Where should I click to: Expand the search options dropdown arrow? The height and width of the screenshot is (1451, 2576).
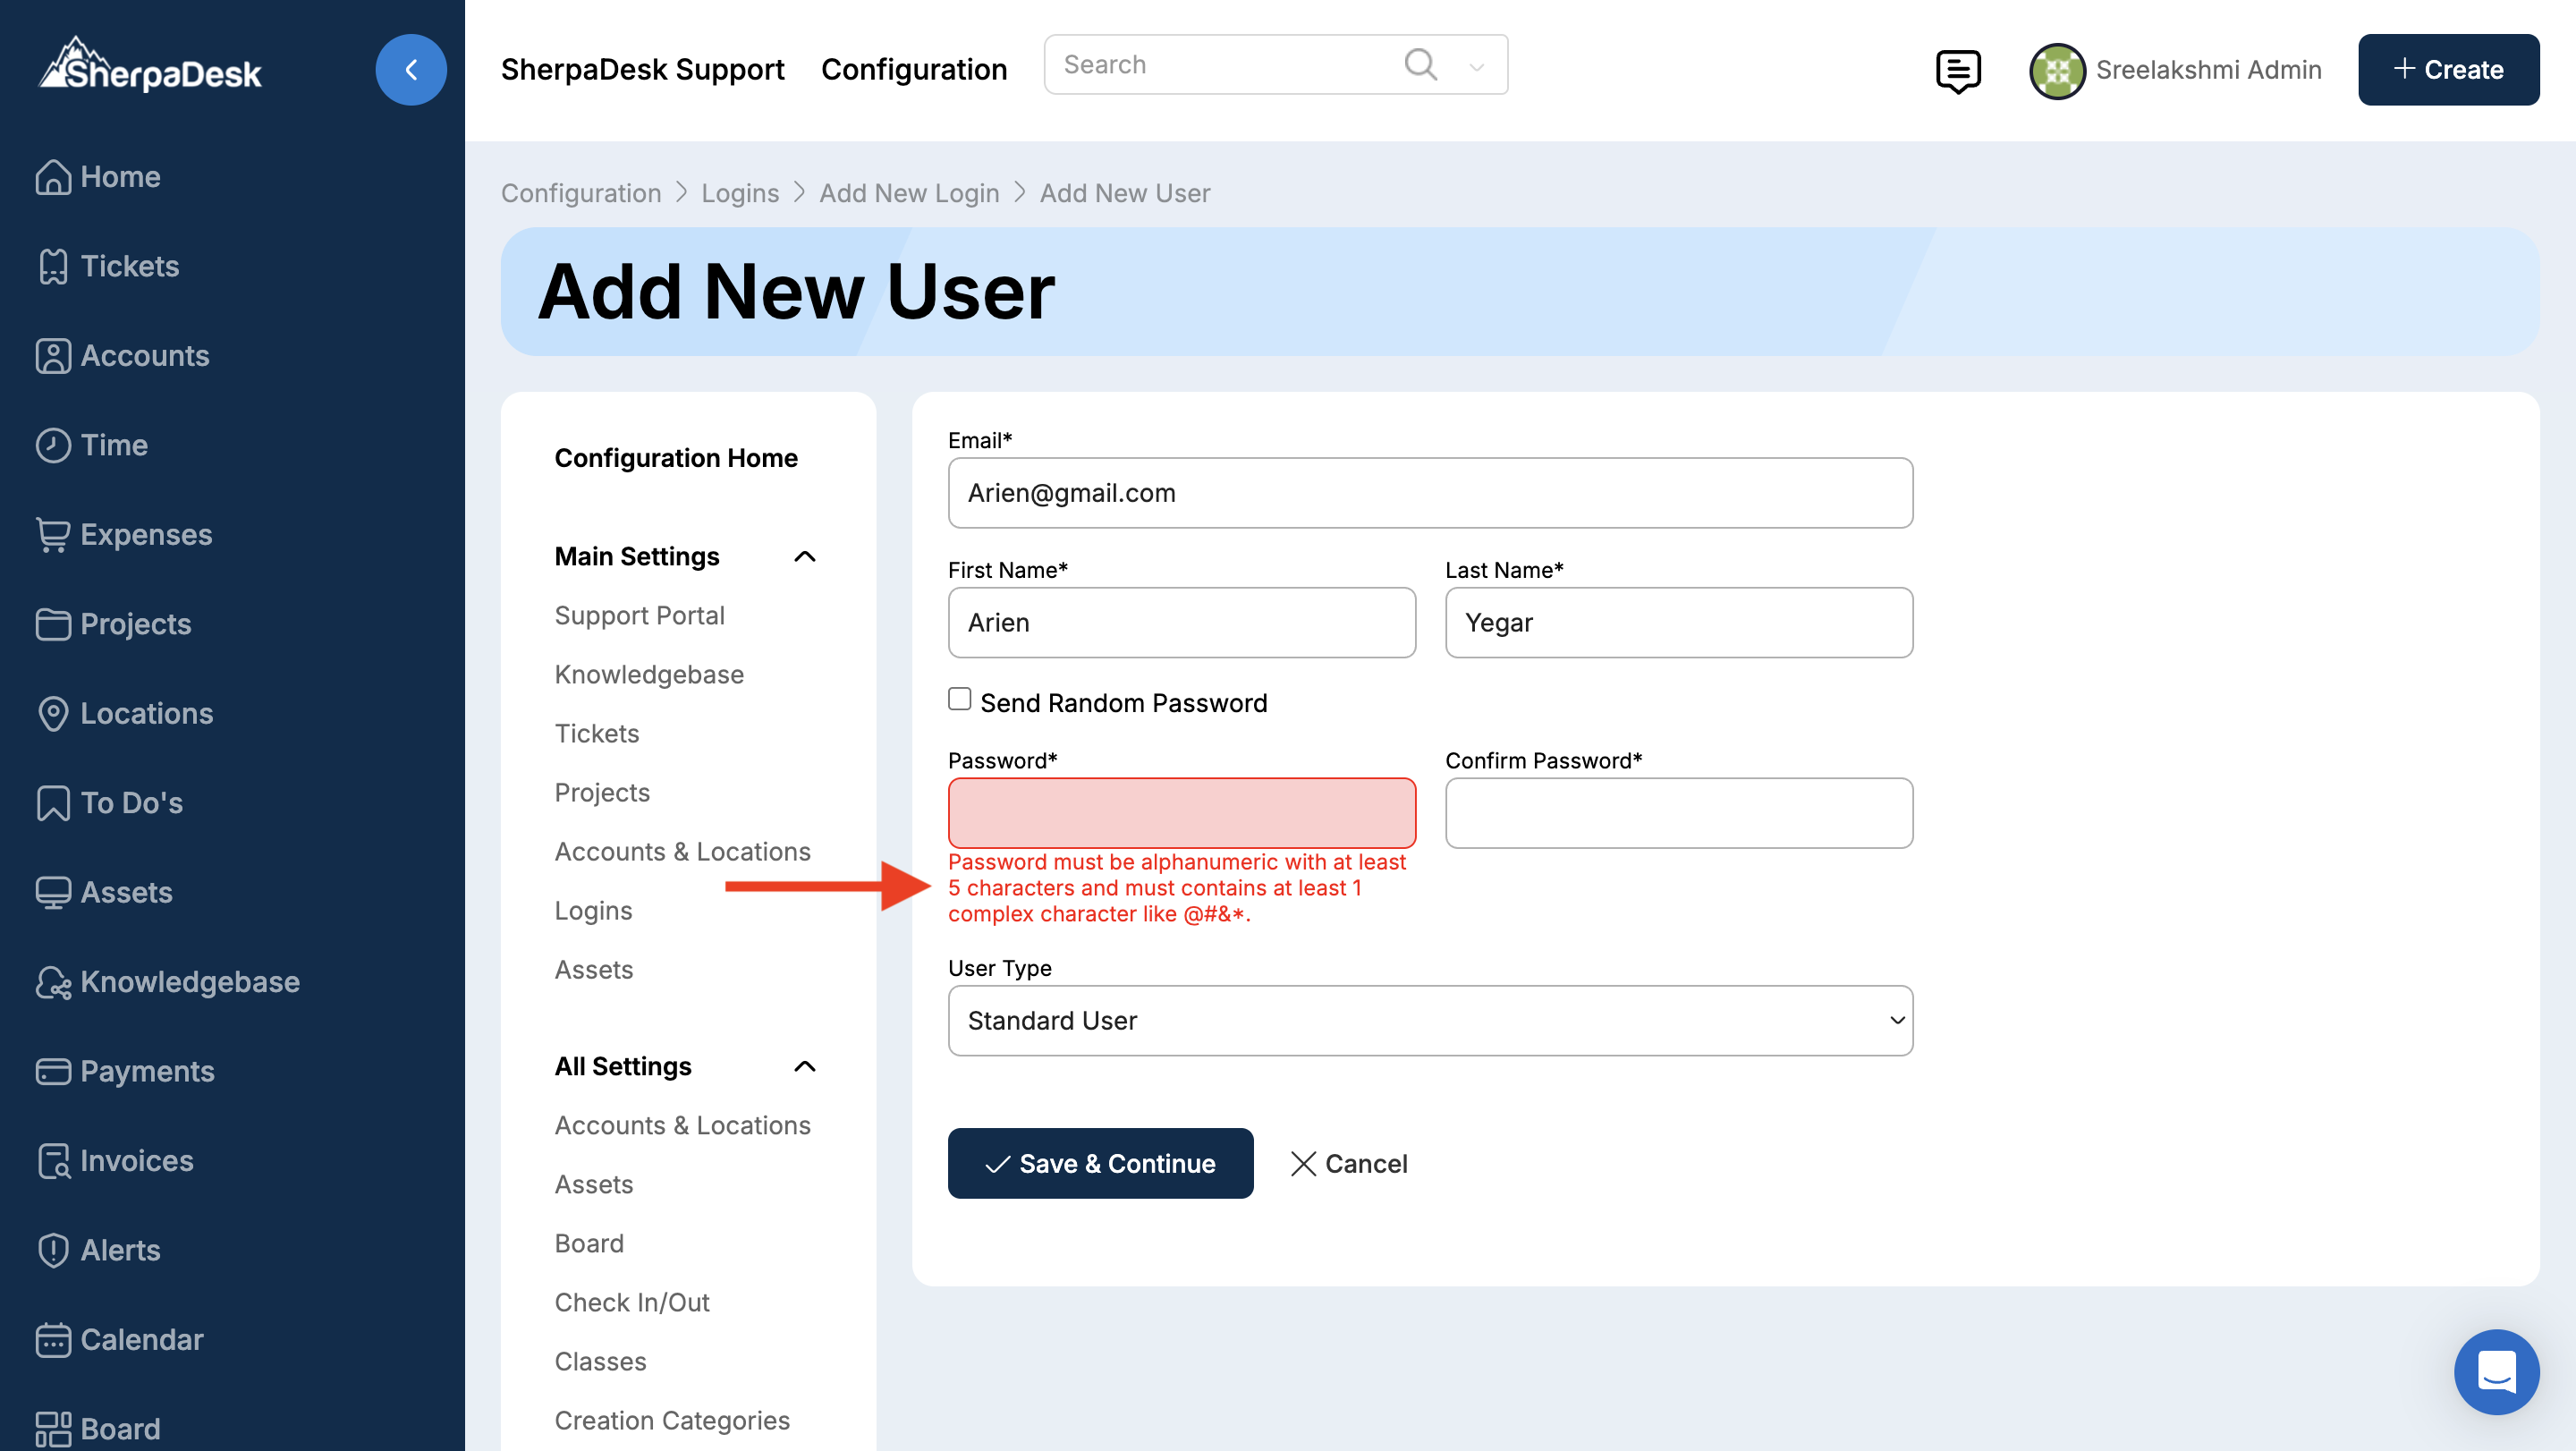[x=1476, y=67]
